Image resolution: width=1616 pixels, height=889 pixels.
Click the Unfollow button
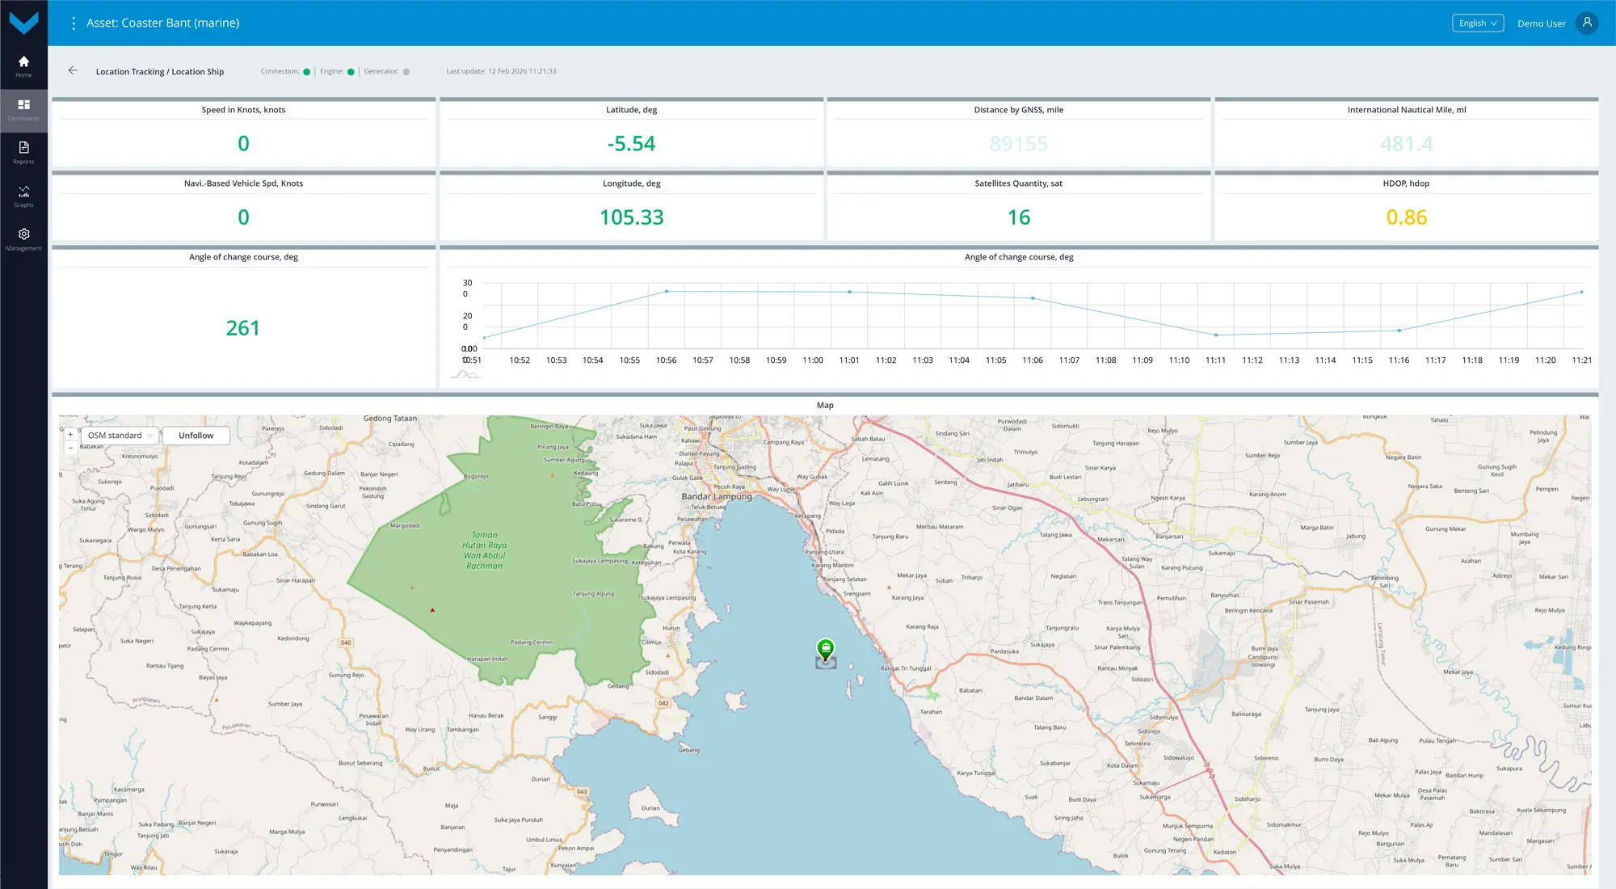coord(196,436)
